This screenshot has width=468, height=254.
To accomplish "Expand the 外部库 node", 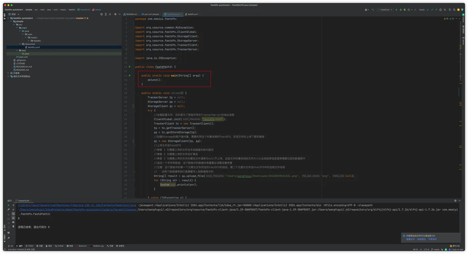I will [x=8, y=73].
